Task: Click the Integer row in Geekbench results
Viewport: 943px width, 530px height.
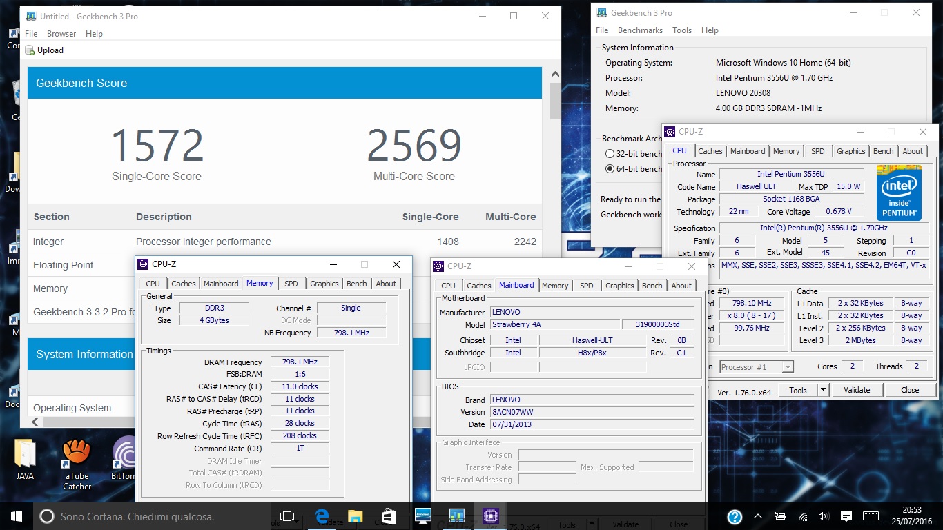Action: [x=284, y=242]
